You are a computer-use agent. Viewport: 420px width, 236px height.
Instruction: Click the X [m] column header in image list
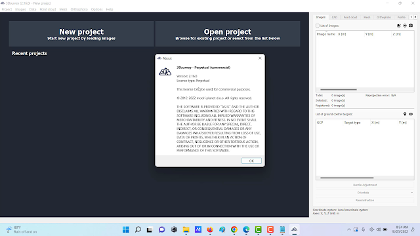(x=350, y=34)
